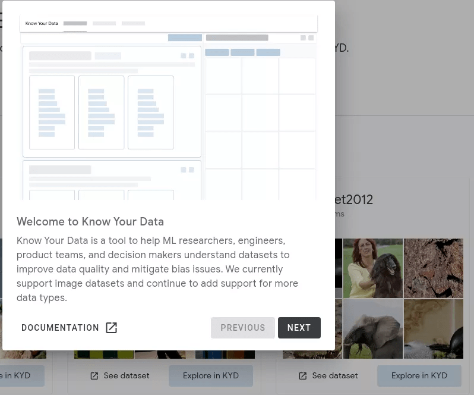Select the woman with black dog thumbnail

point(372,268)
